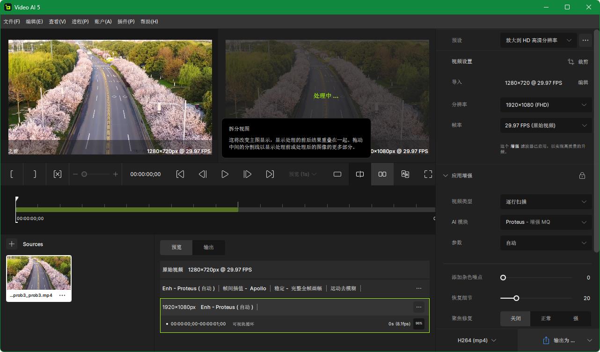Zoom in the timeline with plus icon
The image size is (600, 352).
[116, 174]
